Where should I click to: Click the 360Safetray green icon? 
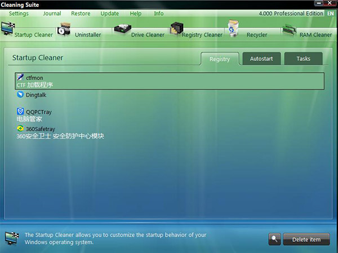coord(20,128)
